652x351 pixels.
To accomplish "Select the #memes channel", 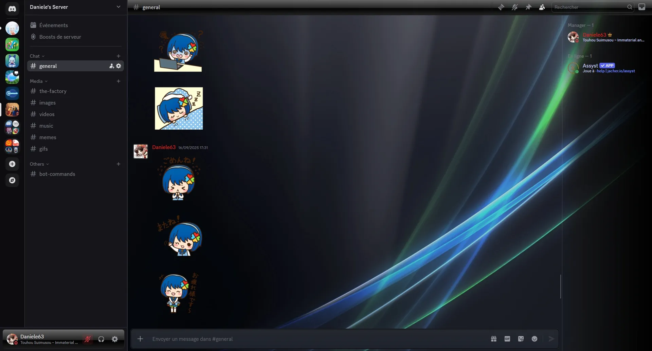I will [x=48, y=137].
